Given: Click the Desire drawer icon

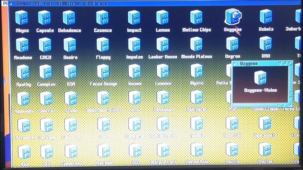Looking at the screenshot, I should (x=70, y=45).
